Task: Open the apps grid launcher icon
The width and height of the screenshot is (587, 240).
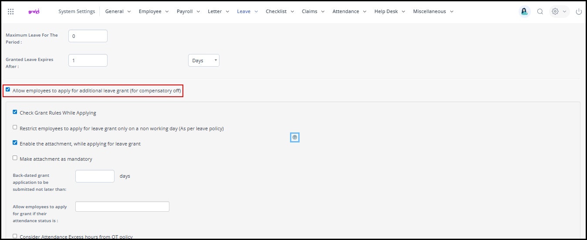Action: click(x=11, y=12)
